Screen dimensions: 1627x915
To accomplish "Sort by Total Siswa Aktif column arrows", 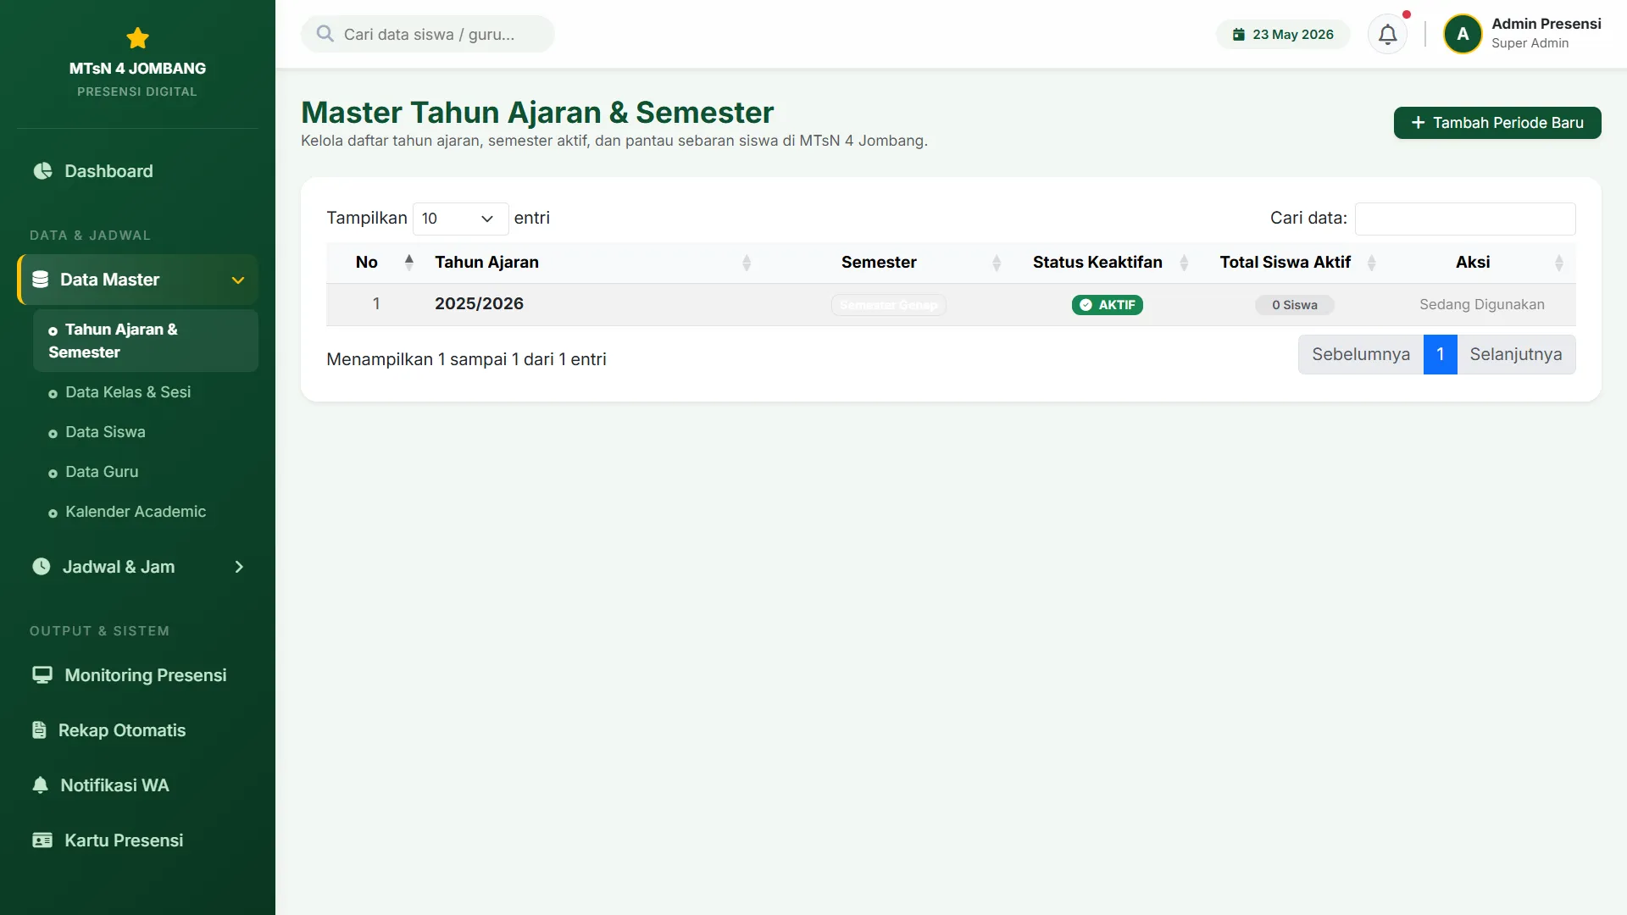I will [x=1371, y=263].
